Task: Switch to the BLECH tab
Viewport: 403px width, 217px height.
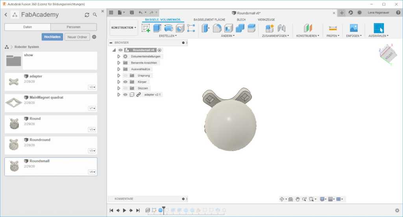Action: pos(241,20)
